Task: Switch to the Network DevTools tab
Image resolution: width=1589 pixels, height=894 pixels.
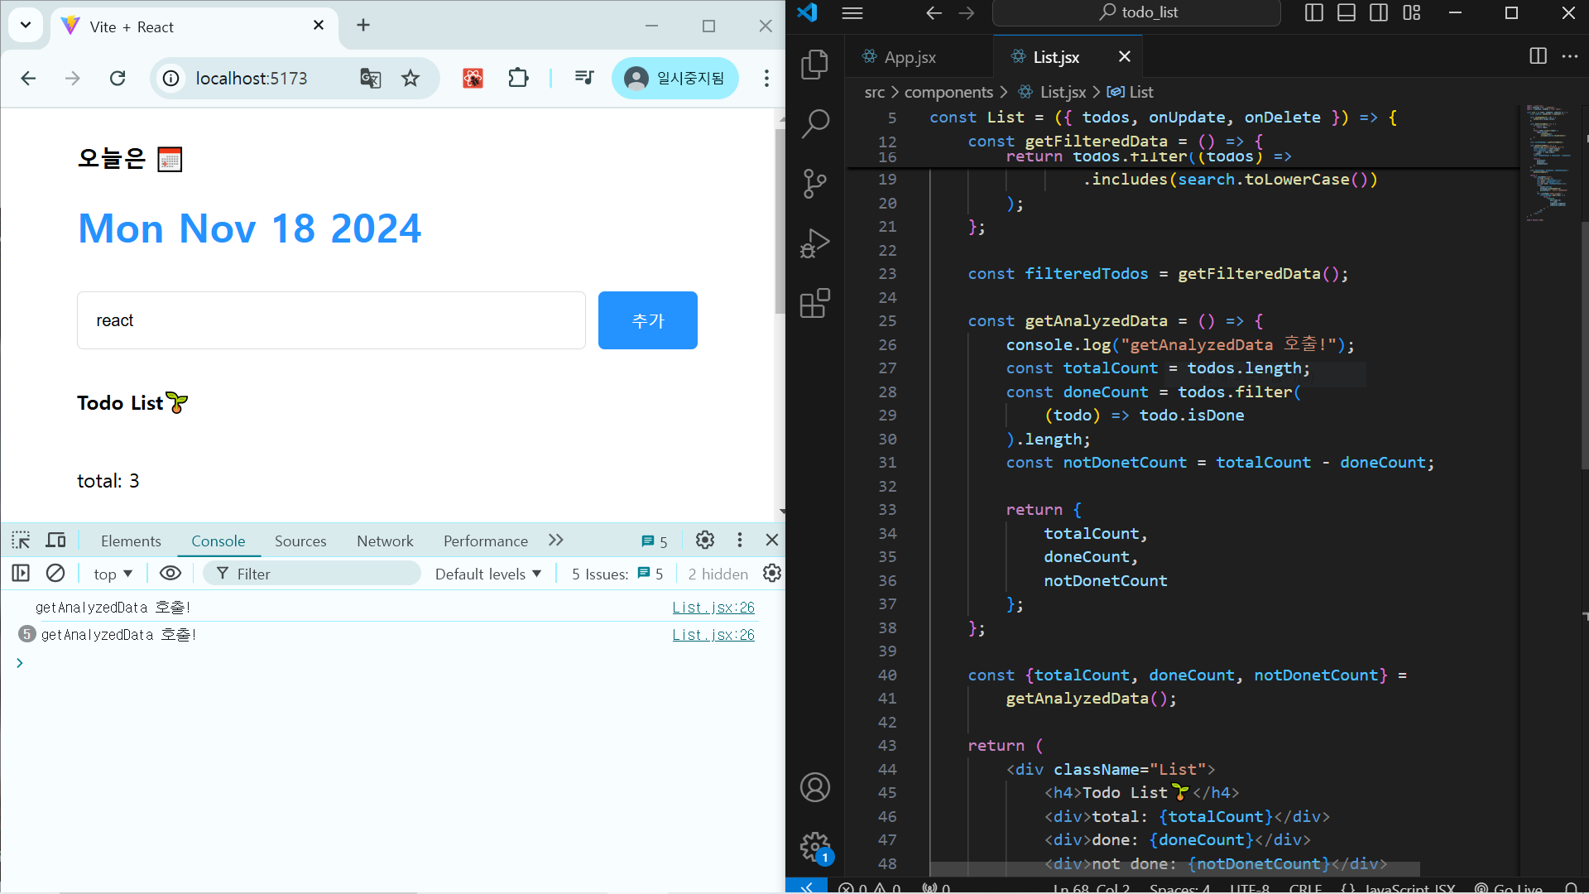Action: 385,541
